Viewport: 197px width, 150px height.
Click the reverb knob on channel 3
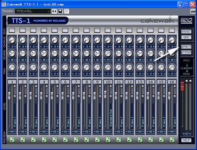pyautogui.click(x=33, y=54)
